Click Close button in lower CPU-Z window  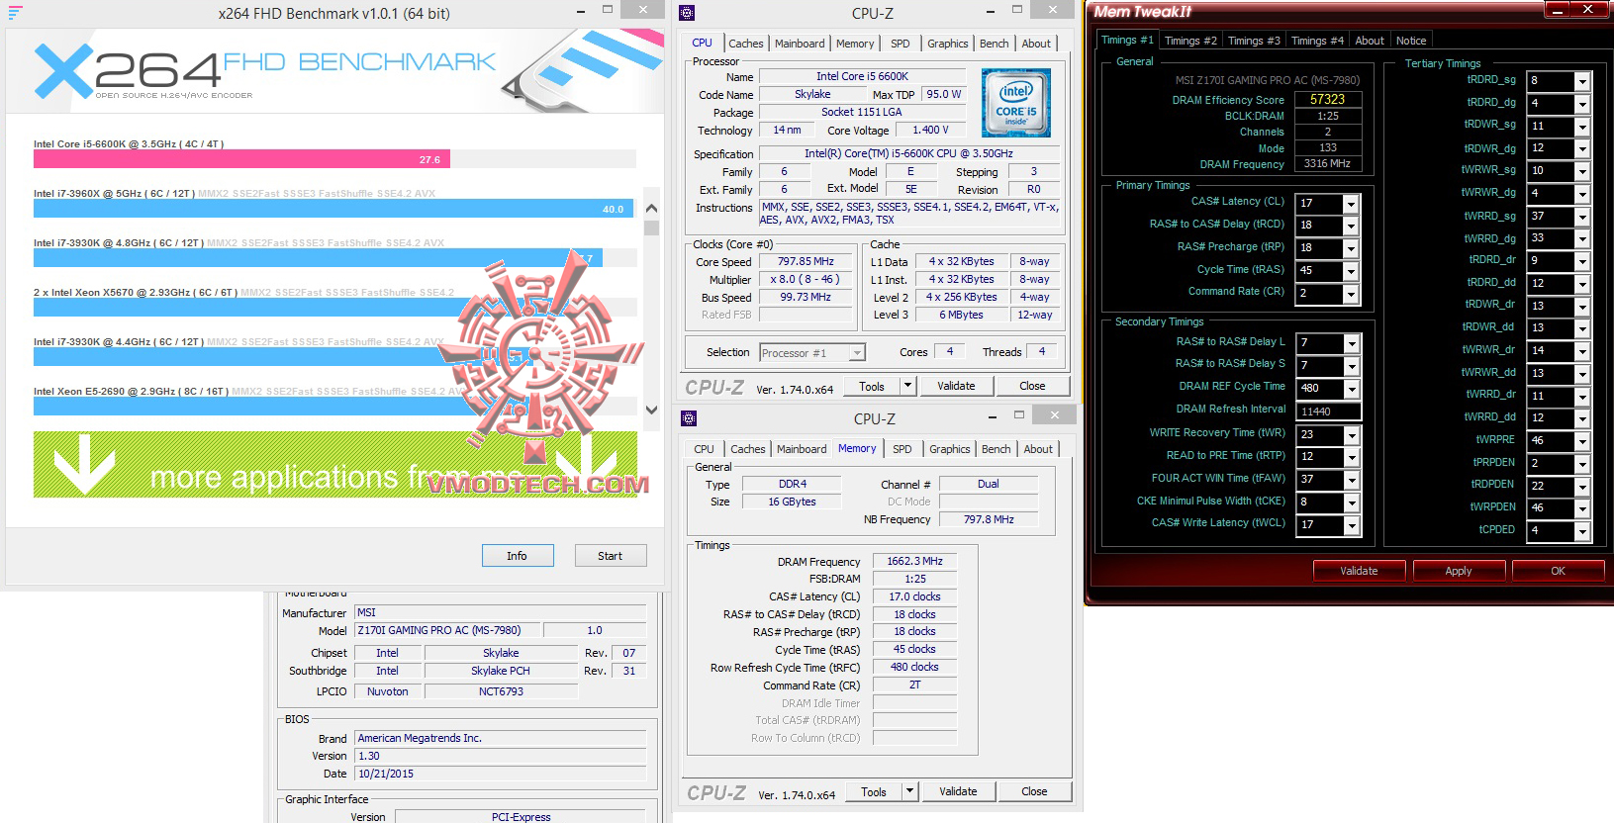click(x=1035, y=792)
